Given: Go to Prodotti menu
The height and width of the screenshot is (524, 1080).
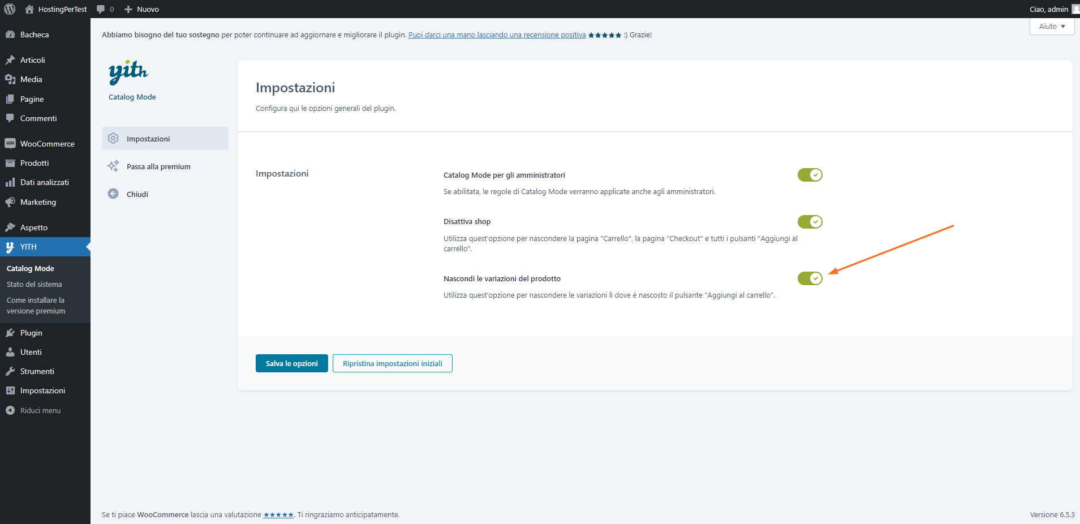Looking at the screenshot, I should [x=45, y=163].
